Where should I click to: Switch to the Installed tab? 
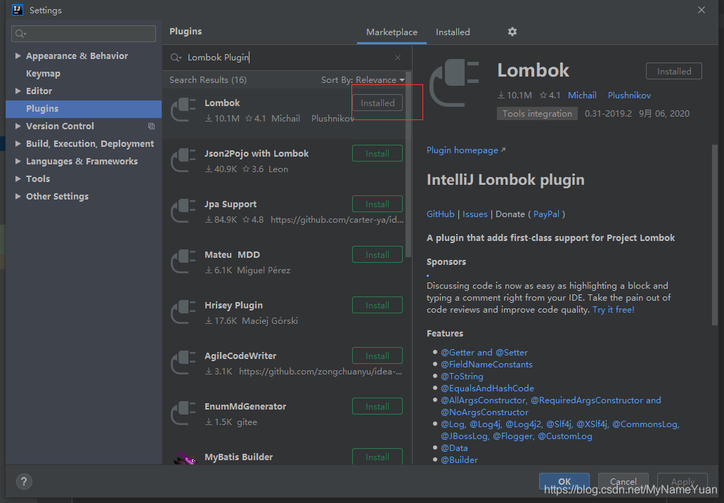pos(453,32)
